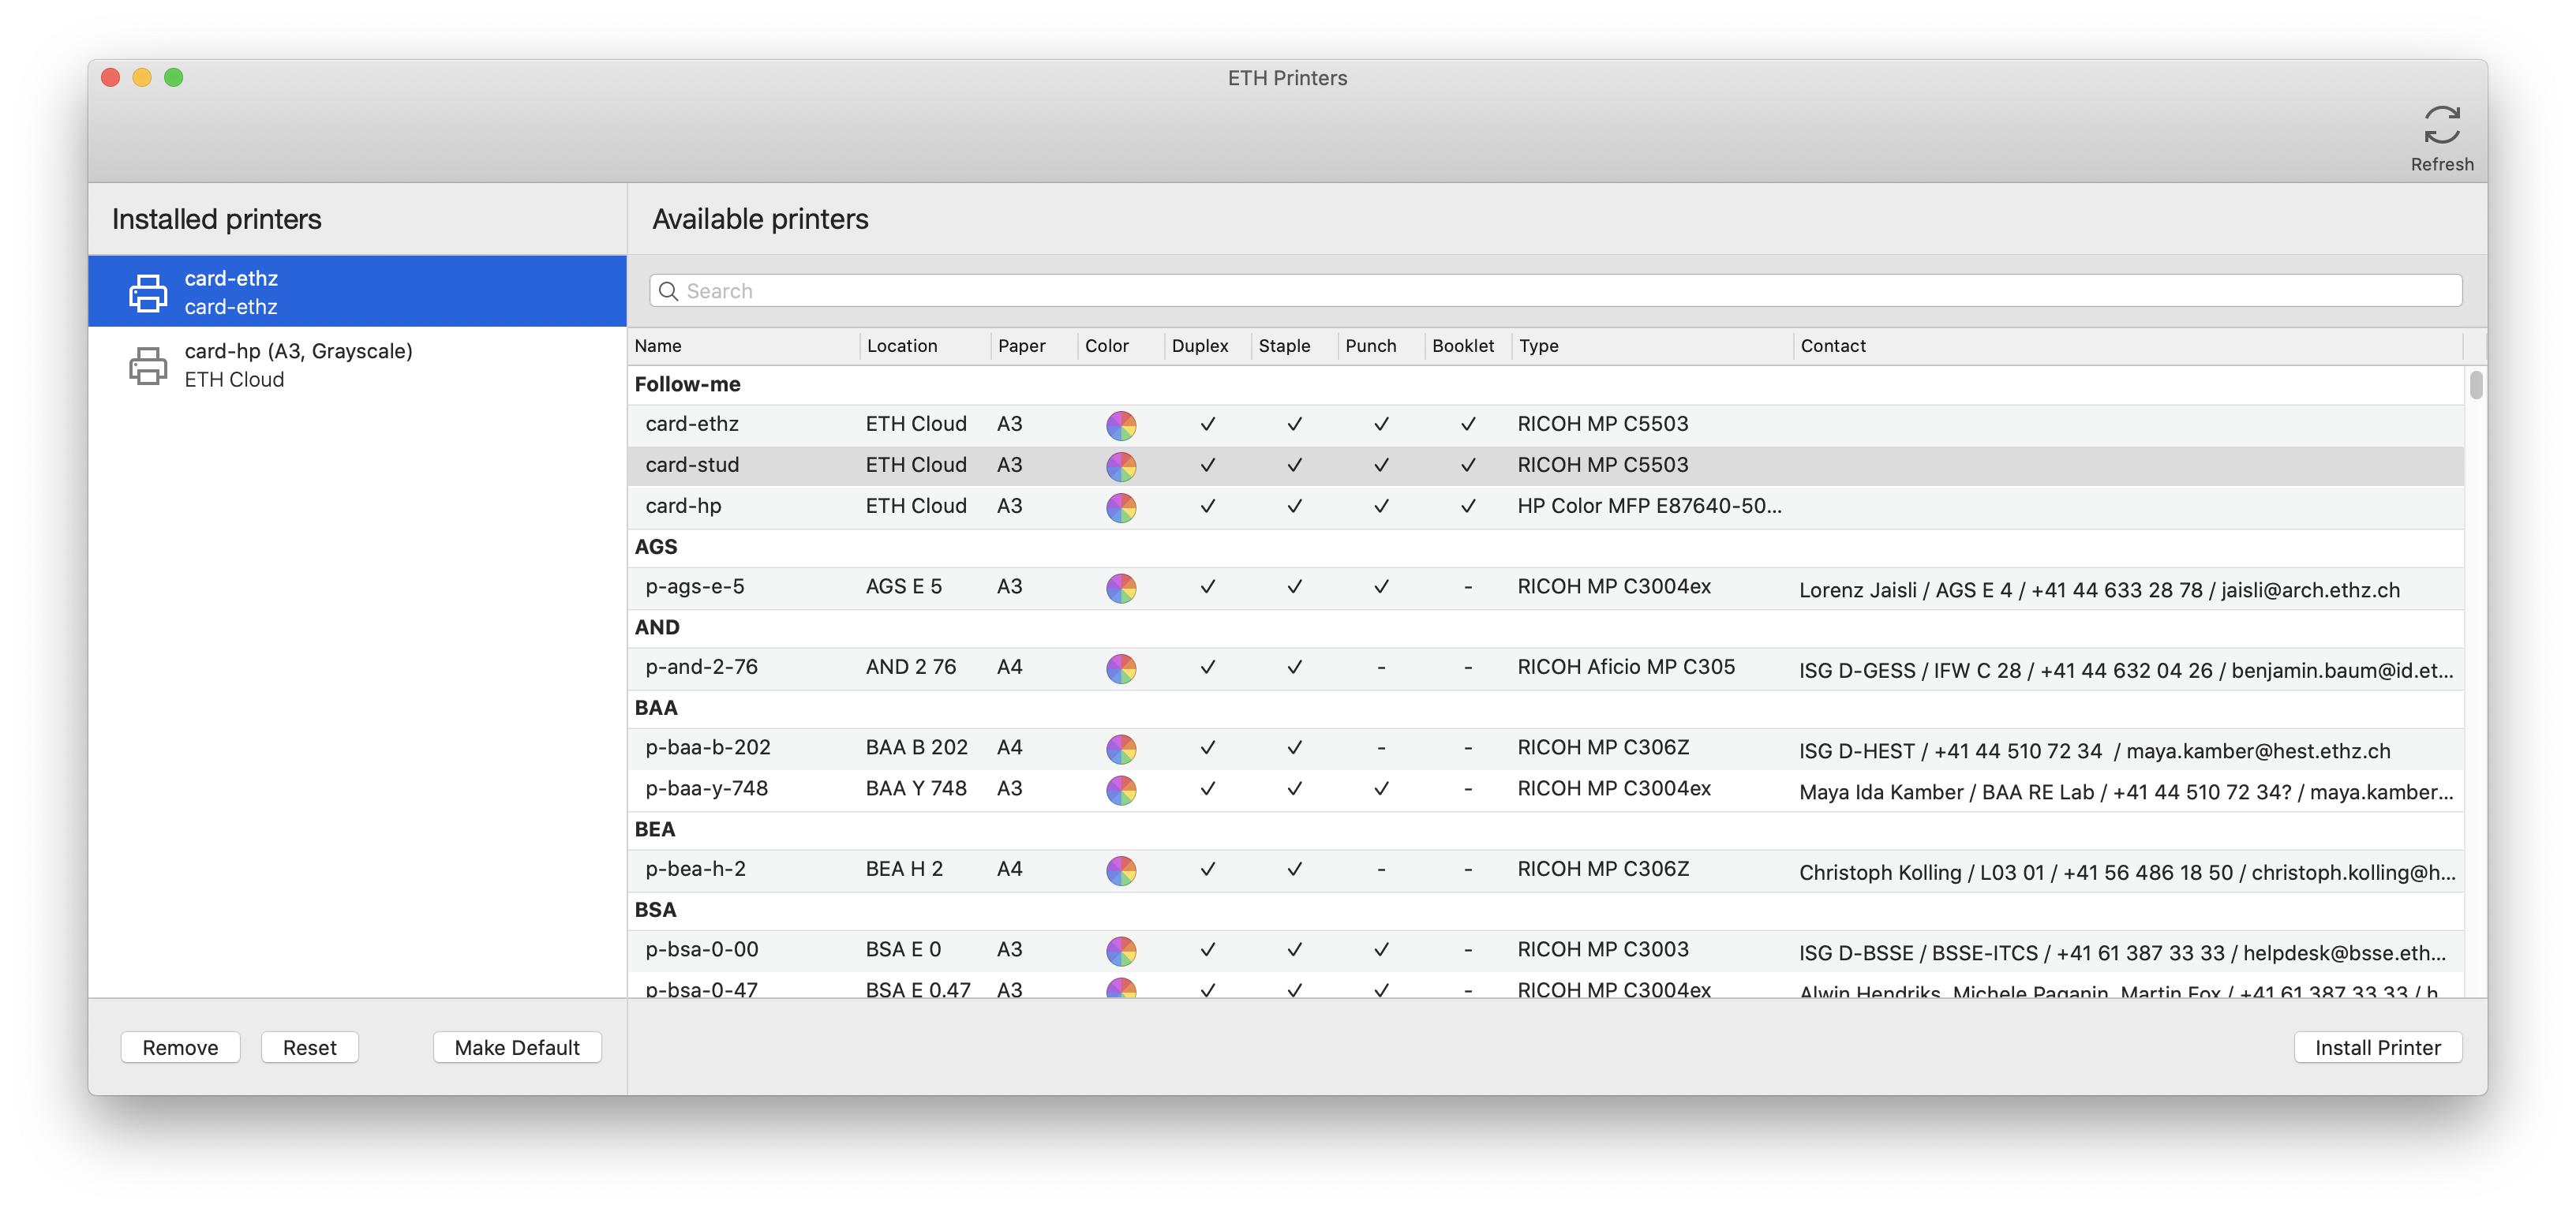Sort by the Booklet column header
The height and width of the screenshot is (1212, 2576).
pyautogui.click(x=1467, y=346)
